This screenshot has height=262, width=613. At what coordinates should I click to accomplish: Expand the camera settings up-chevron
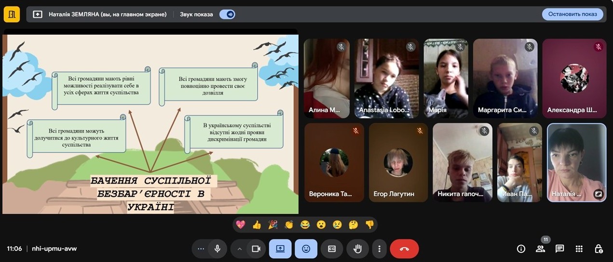[x=239, y=249]
